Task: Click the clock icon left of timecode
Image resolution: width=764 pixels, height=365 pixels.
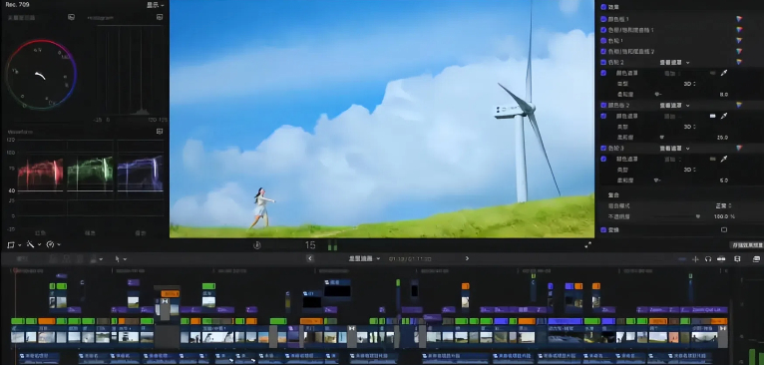Action: [x=257, y=245]
